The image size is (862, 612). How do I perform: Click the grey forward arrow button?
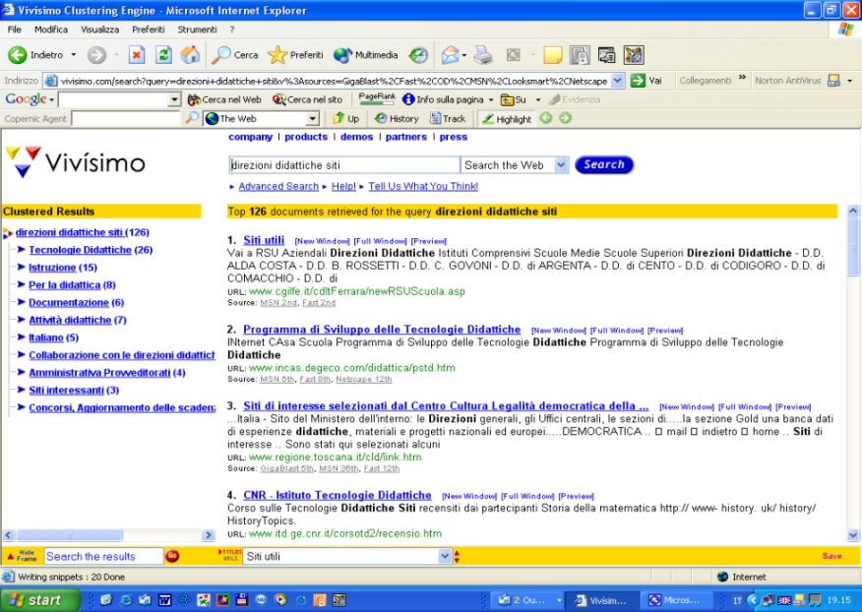tap(96, 55)
